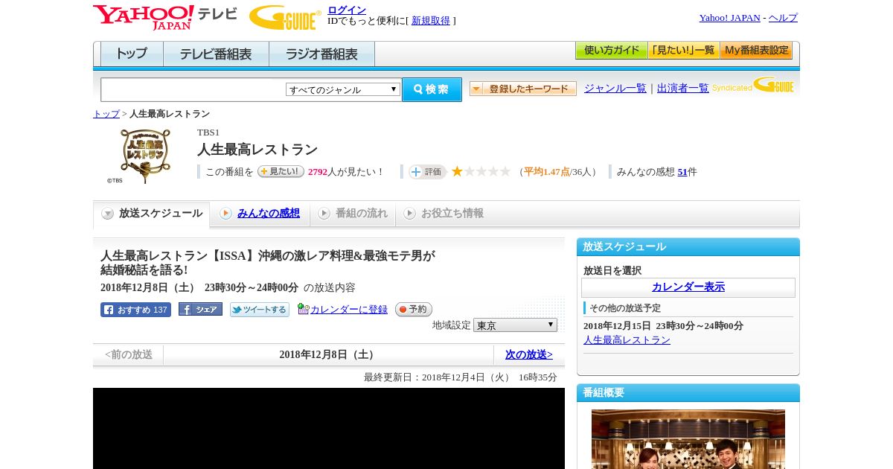
Task: Click the ツイートする Twitter button
Action: (x=259, y=310)
